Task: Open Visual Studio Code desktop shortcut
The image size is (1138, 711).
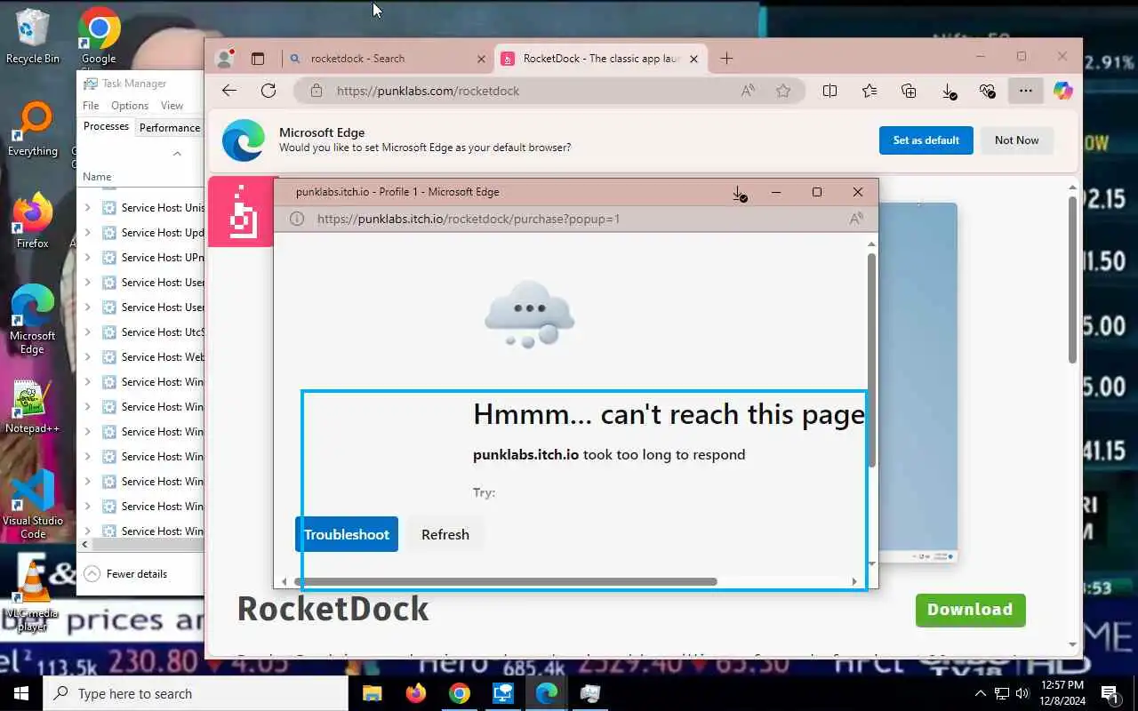Action: point(33,504)
